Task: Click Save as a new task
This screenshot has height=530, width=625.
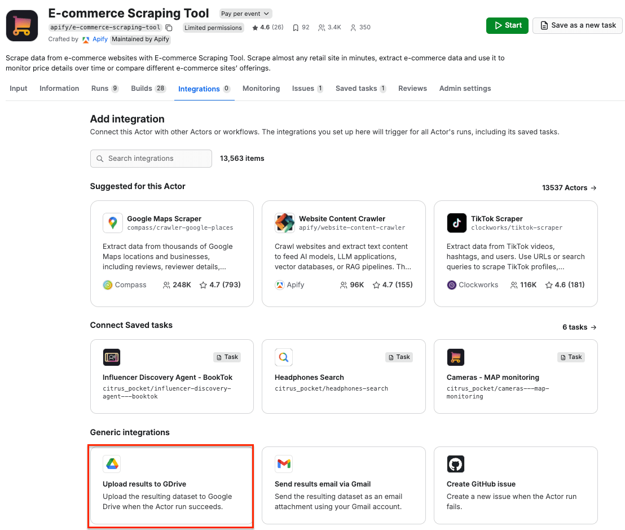Action: click(x=577, y=25)
